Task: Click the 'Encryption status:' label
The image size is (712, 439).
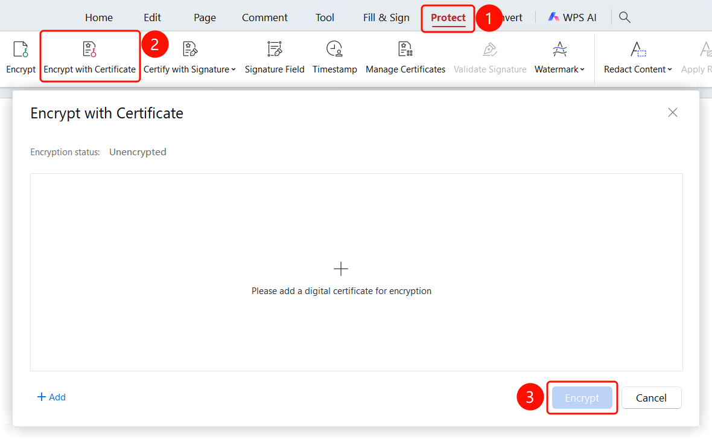Action: [x=65, y=152]
